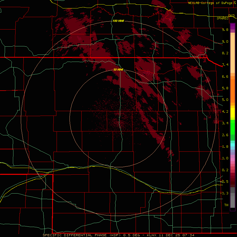Click the 5.8 value on the color scale
Image resolution: width=237 pixels, height=237 pixels.
(225, 88)
